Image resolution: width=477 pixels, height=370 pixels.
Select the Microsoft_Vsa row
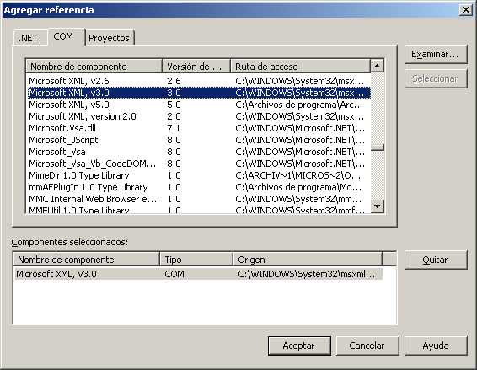coord(199,152)
